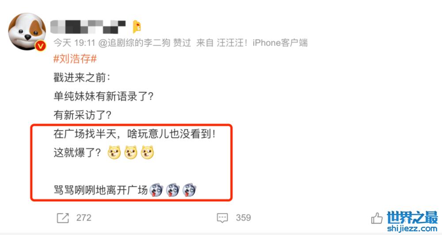The image size is (442, 235).
Task: Tap the yellow membership level badge
Action: point(137,27)
